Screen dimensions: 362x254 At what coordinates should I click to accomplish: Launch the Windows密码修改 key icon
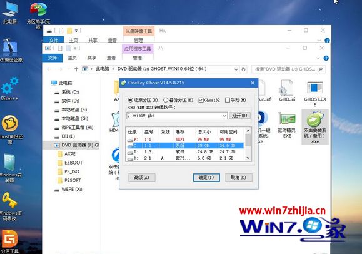coord(10,206)
